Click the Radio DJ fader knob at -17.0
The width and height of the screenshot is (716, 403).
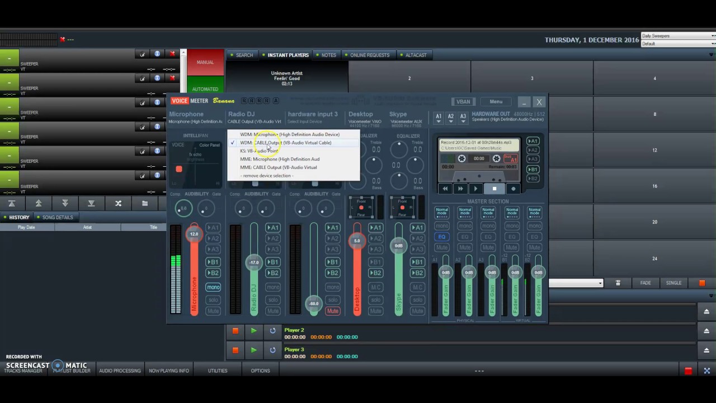click(254, 263)
